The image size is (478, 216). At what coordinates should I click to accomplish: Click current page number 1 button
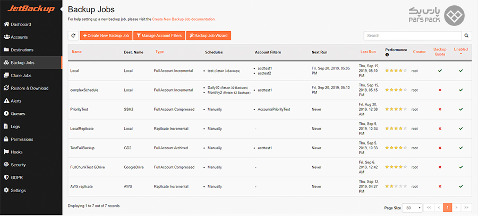pos(447,208)
